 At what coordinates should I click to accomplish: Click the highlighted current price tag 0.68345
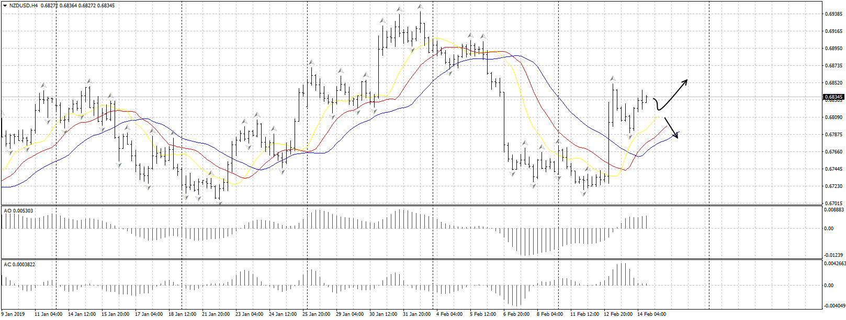tap(833, 97)
